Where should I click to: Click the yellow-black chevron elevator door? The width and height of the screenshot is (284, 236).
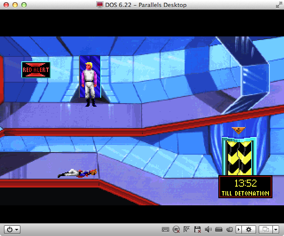coord(239,157)
